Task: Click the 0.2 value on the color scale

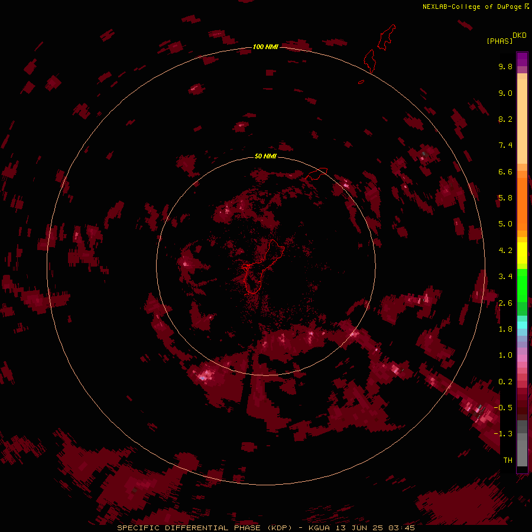Action: tap(505, 382)
